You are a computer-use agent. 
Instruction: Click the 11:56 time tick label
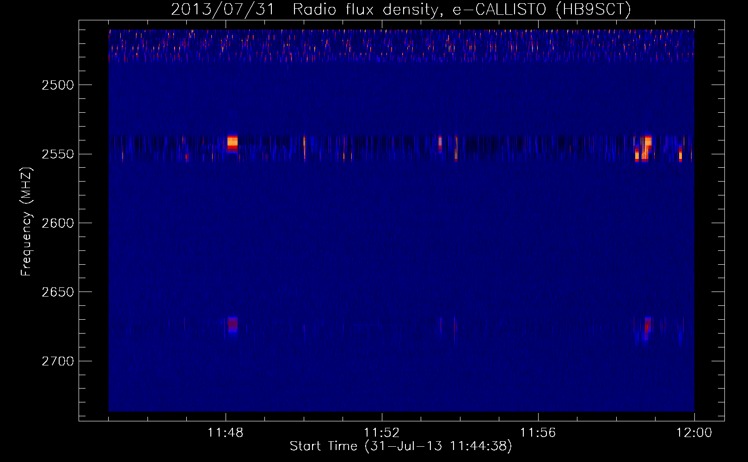pos(538,433)
